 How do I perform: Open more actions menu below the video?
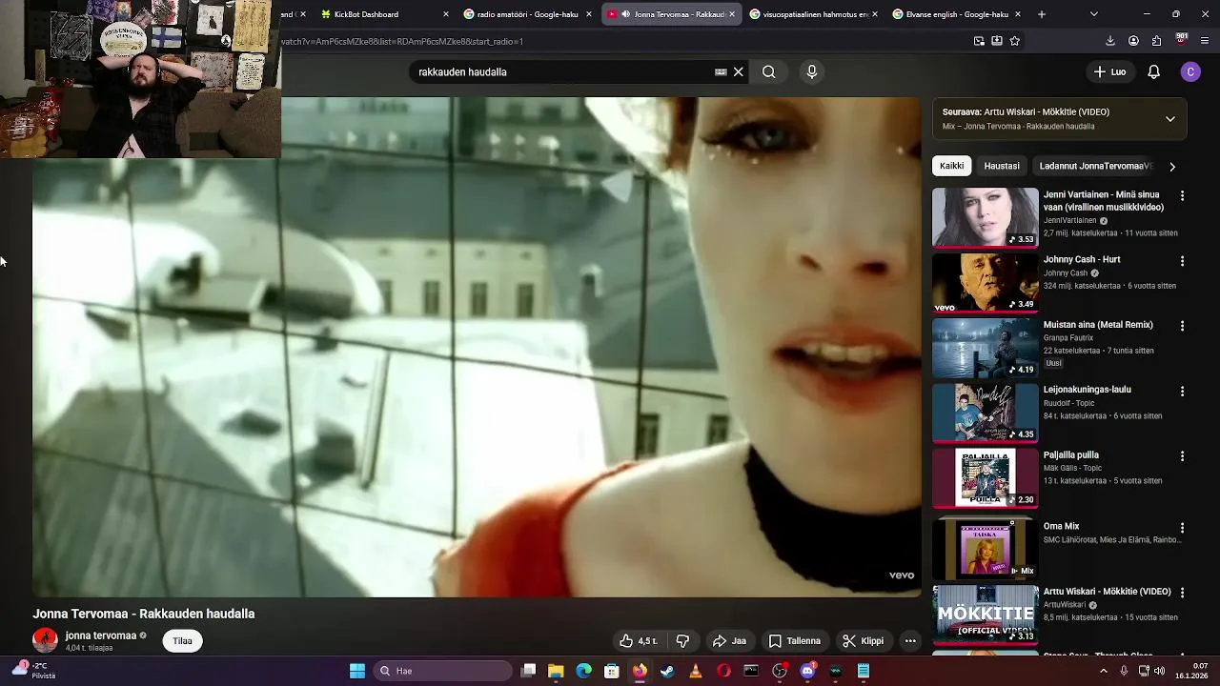[x=910, y=641]
